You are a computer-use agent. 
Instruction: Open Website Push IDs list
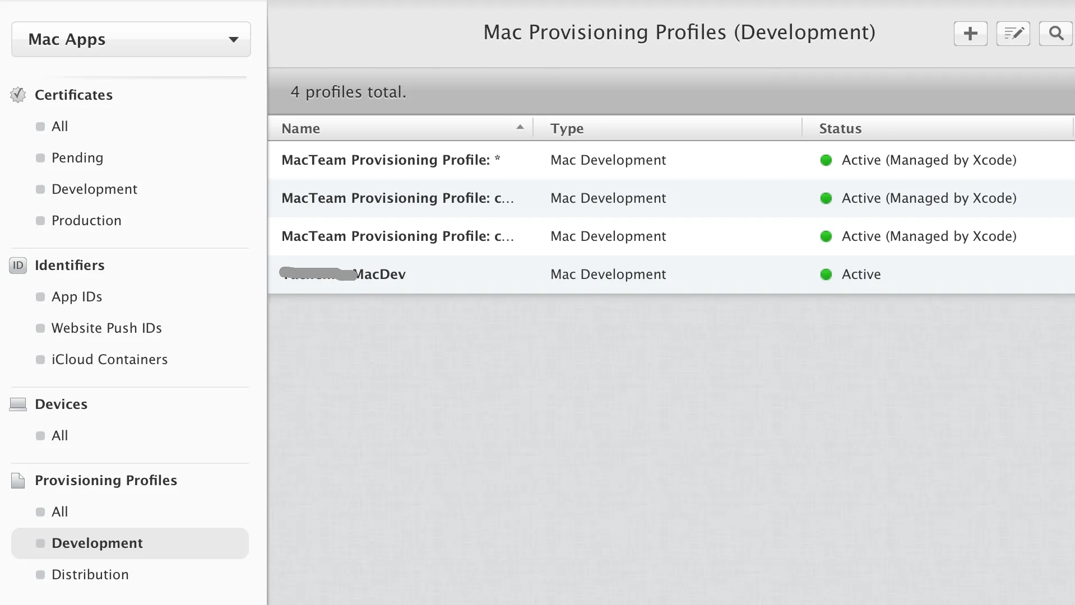tap(106, 328)
